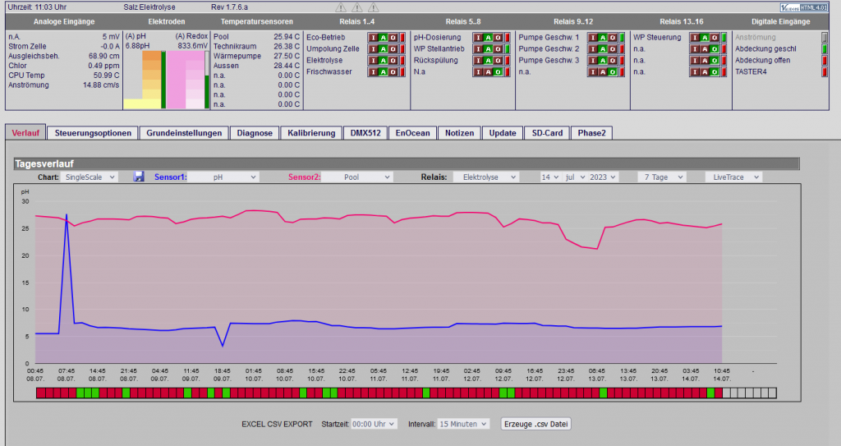Image resolution: width=841 pixels, height=446 pixels.
Task: Open the Kalibrierung tab
Action: pos(311,133)
